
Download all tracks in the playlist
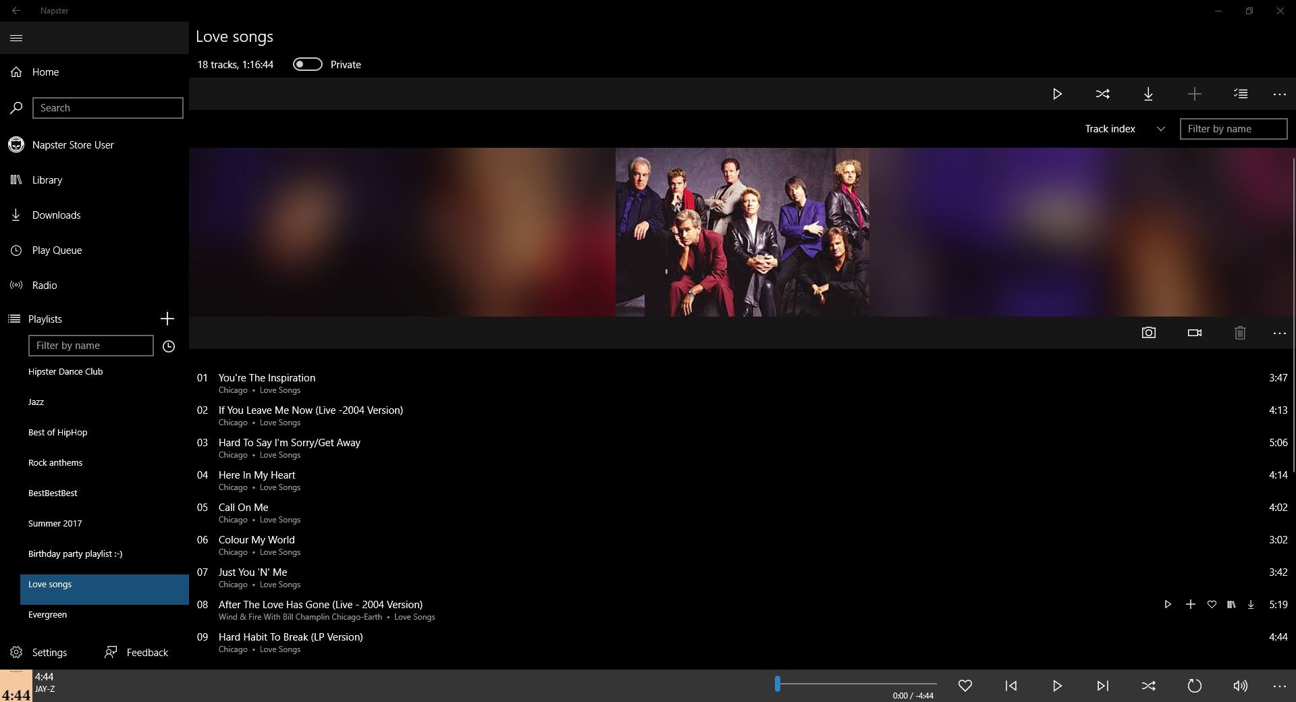[1149, 94]
